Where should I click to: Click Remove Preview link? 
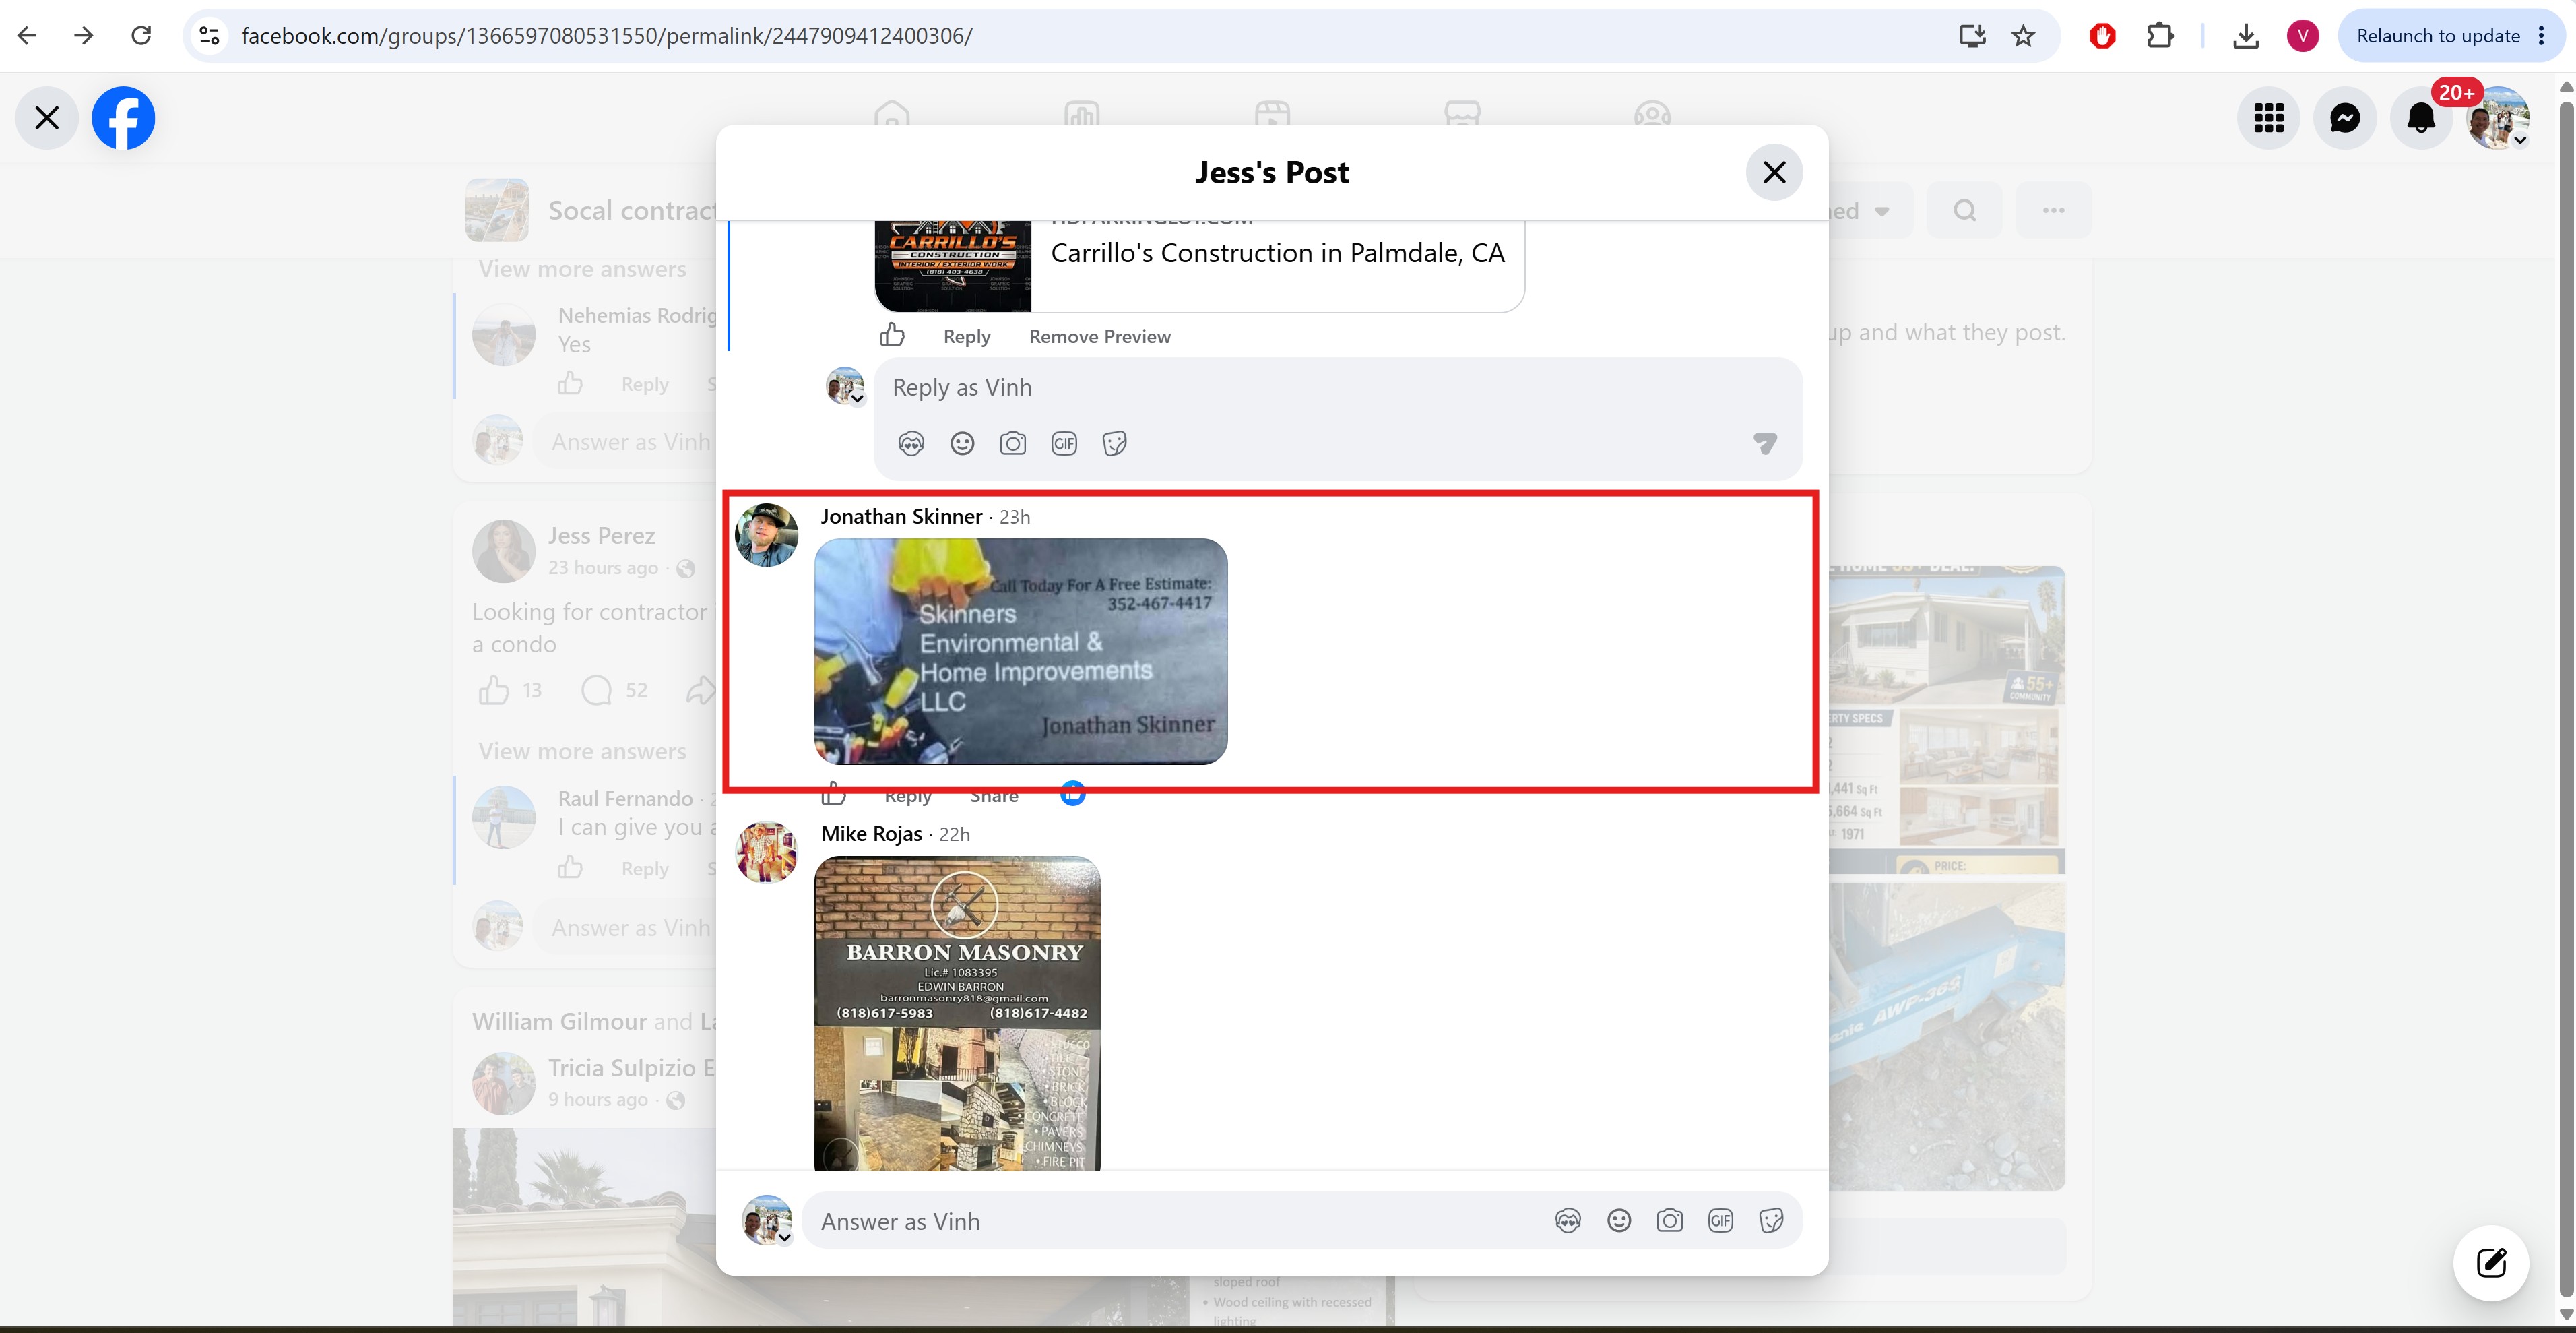click(x=1099, y=336)
